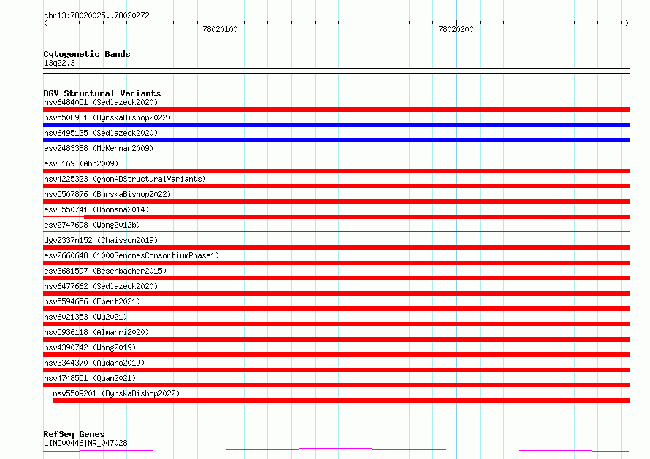Click the red bar under nsv5509201
The image size is (650, 459).
tap(341, 401)
